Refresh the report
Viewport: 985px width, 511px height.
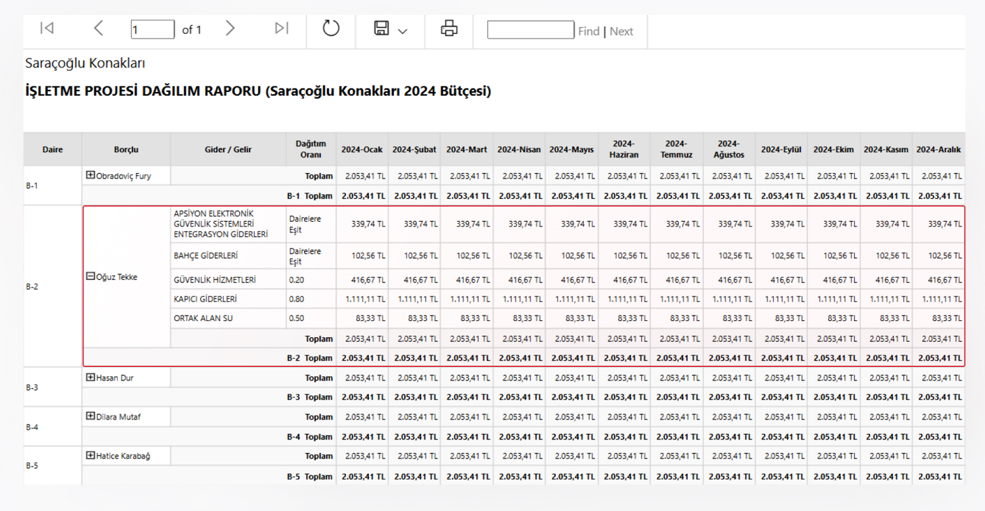point(331,28)
